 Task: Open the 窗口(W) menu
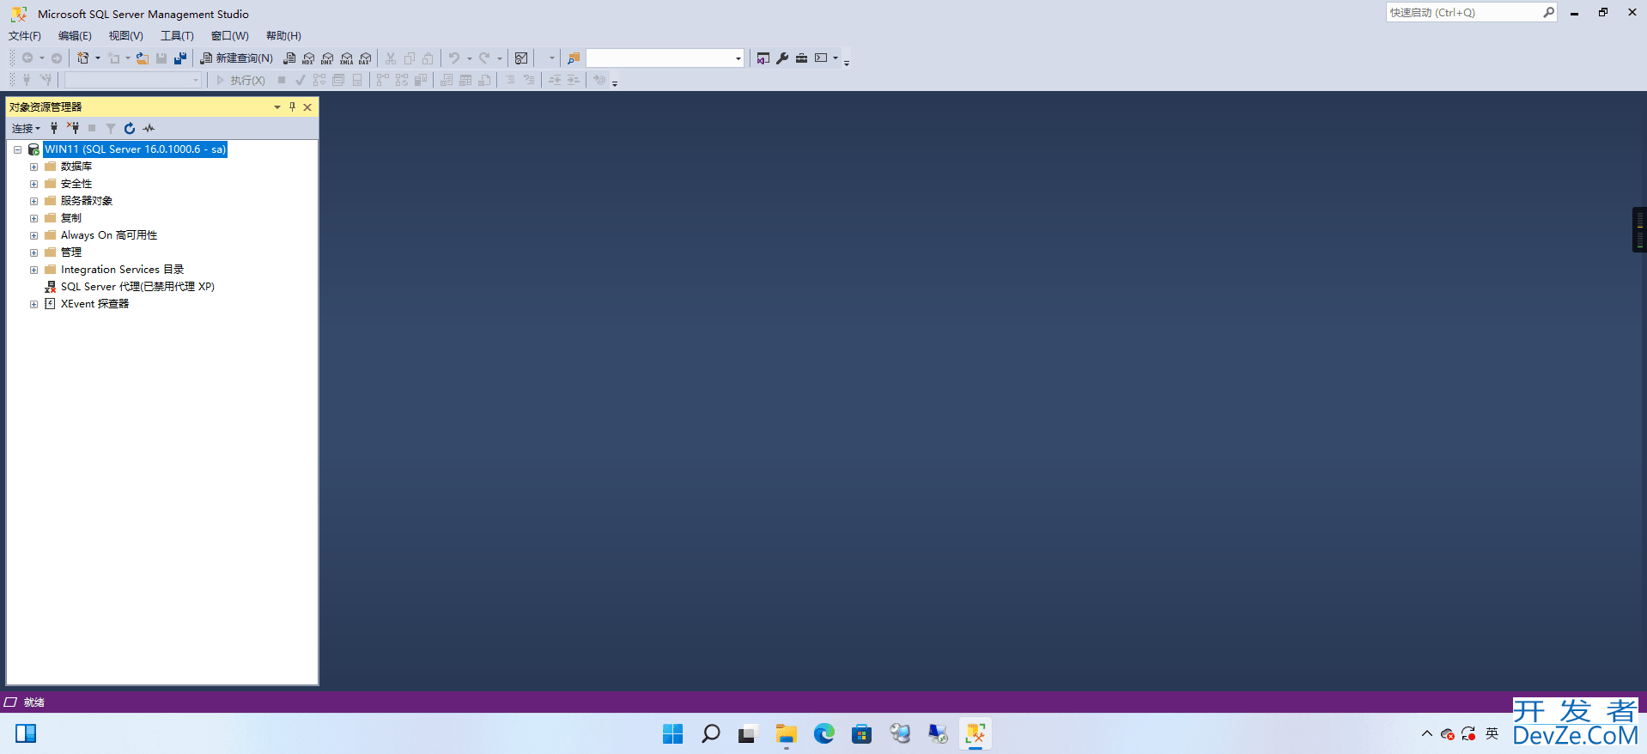[229, 36]
